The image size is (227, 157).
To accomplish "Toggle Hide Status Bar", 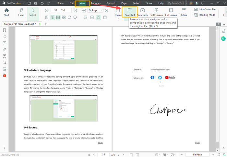I will 205,9.
